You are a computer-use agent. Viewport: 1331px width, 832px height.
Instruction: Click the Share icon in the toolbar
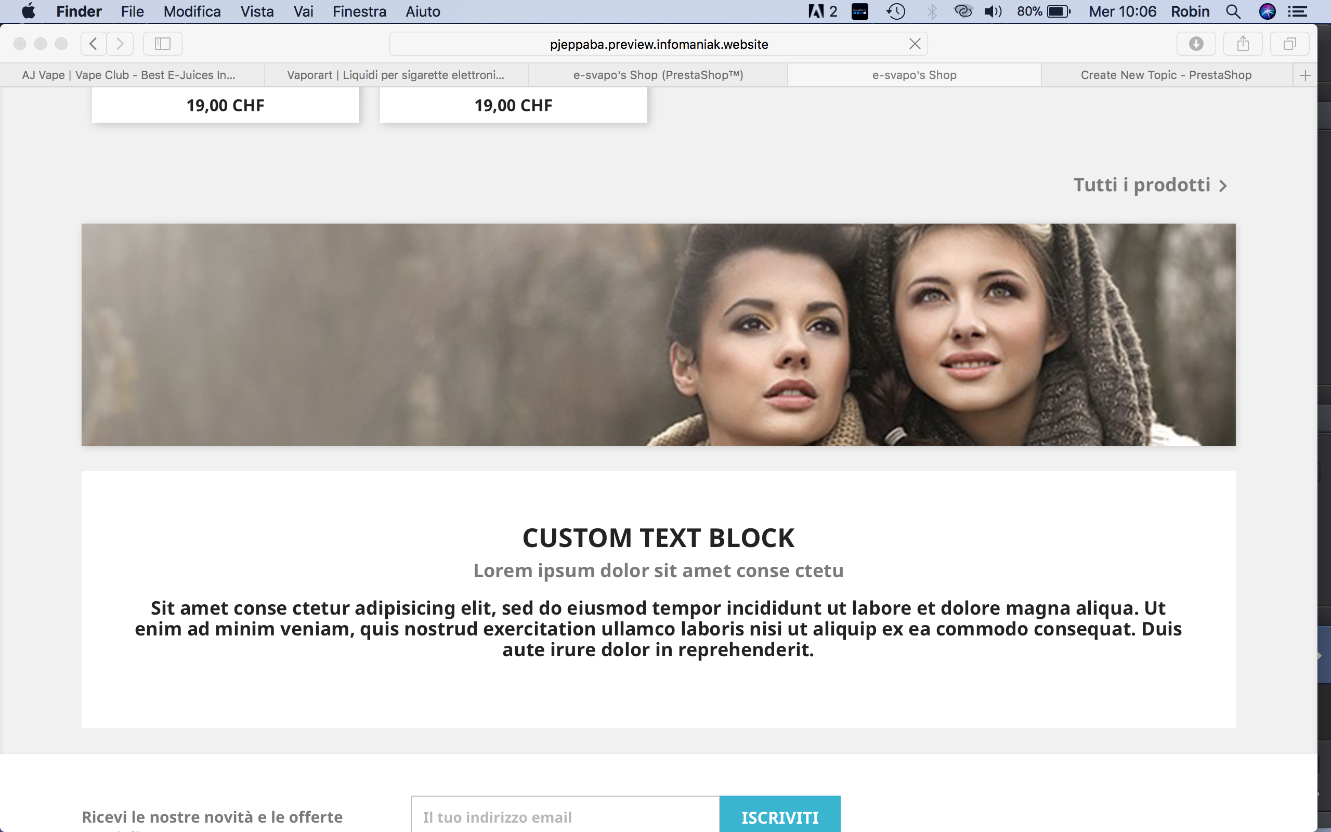[x=1243, y=44]
